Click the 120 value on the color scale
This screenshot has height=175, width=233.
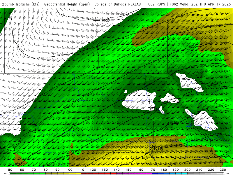93,170
